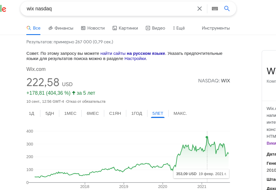Click the найти сайты на русском языке link
The image size is (276, 190).
tap(133, 53)
